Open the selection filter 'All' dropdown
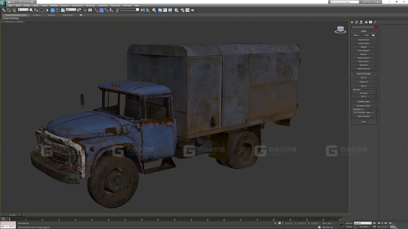Viewport: 408px width, 229px height. pos(23,10)
